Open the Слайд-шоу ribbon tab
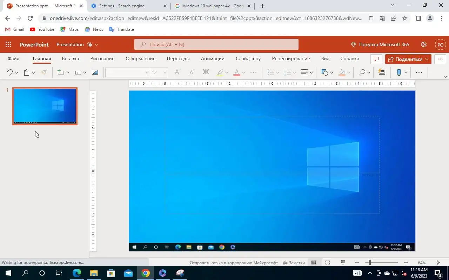 pyautogui.click(x=248, y=58)
